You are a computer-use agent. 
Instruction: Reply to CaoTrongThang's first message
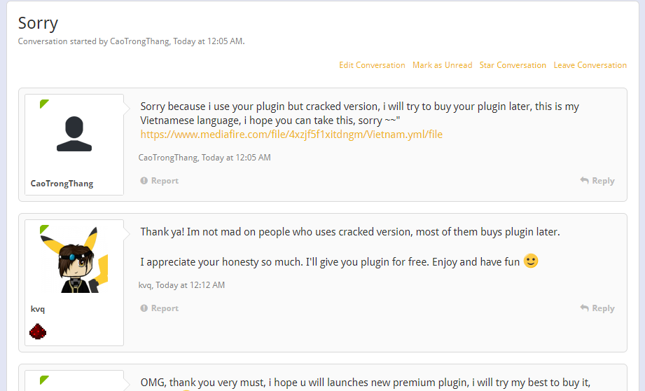597,181
